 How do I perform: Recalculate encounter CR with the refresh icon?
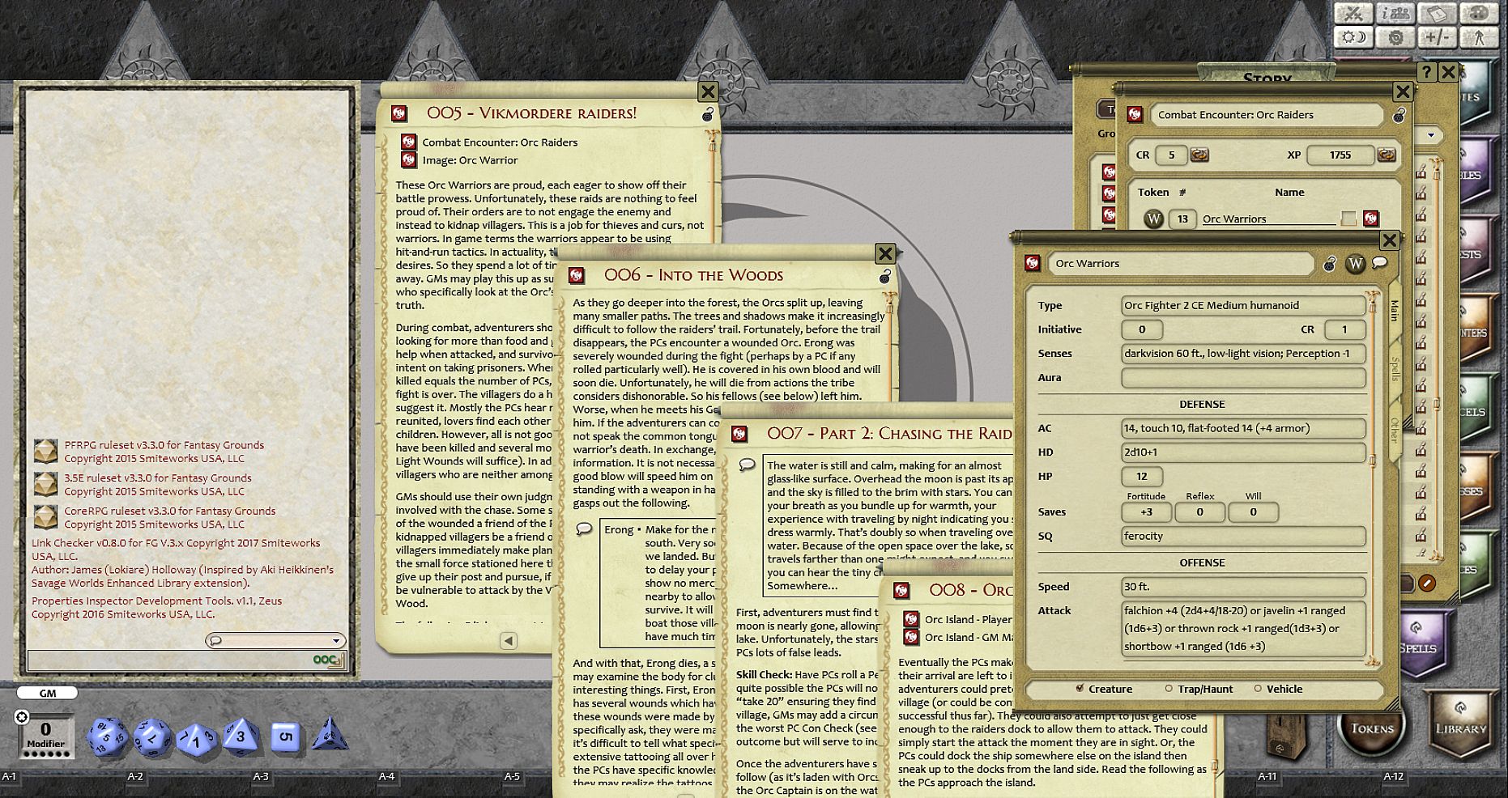tap(1199, 155)
